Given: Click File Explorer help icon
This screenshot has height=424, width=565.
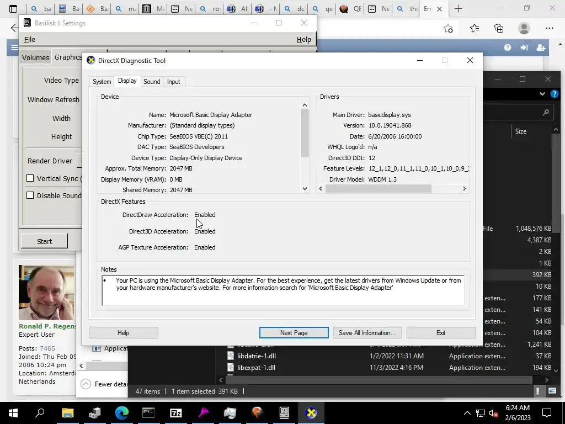Looking at the screenshot, I should tap(554, 94).
